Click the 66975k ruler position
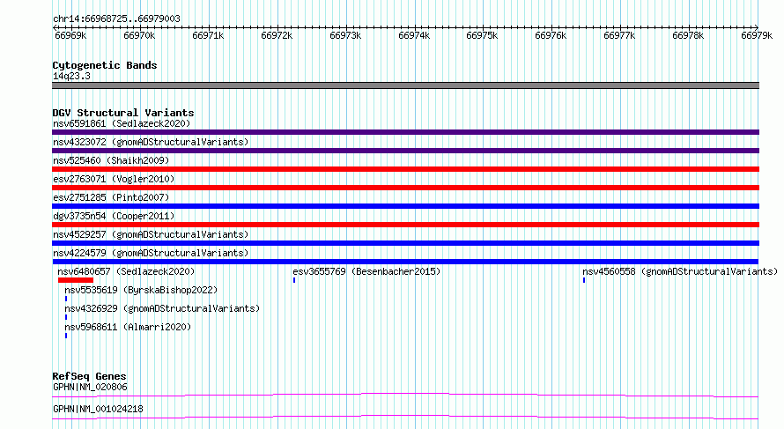This screenshot has width=784, height=429. tap(482, 35)
